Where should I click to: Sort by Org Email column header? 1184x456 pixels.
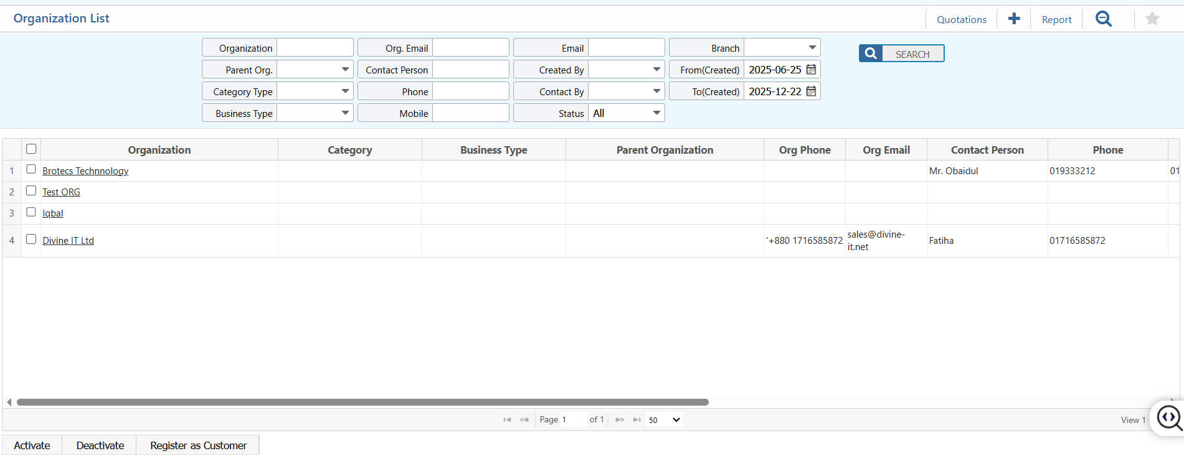[886, 150]
